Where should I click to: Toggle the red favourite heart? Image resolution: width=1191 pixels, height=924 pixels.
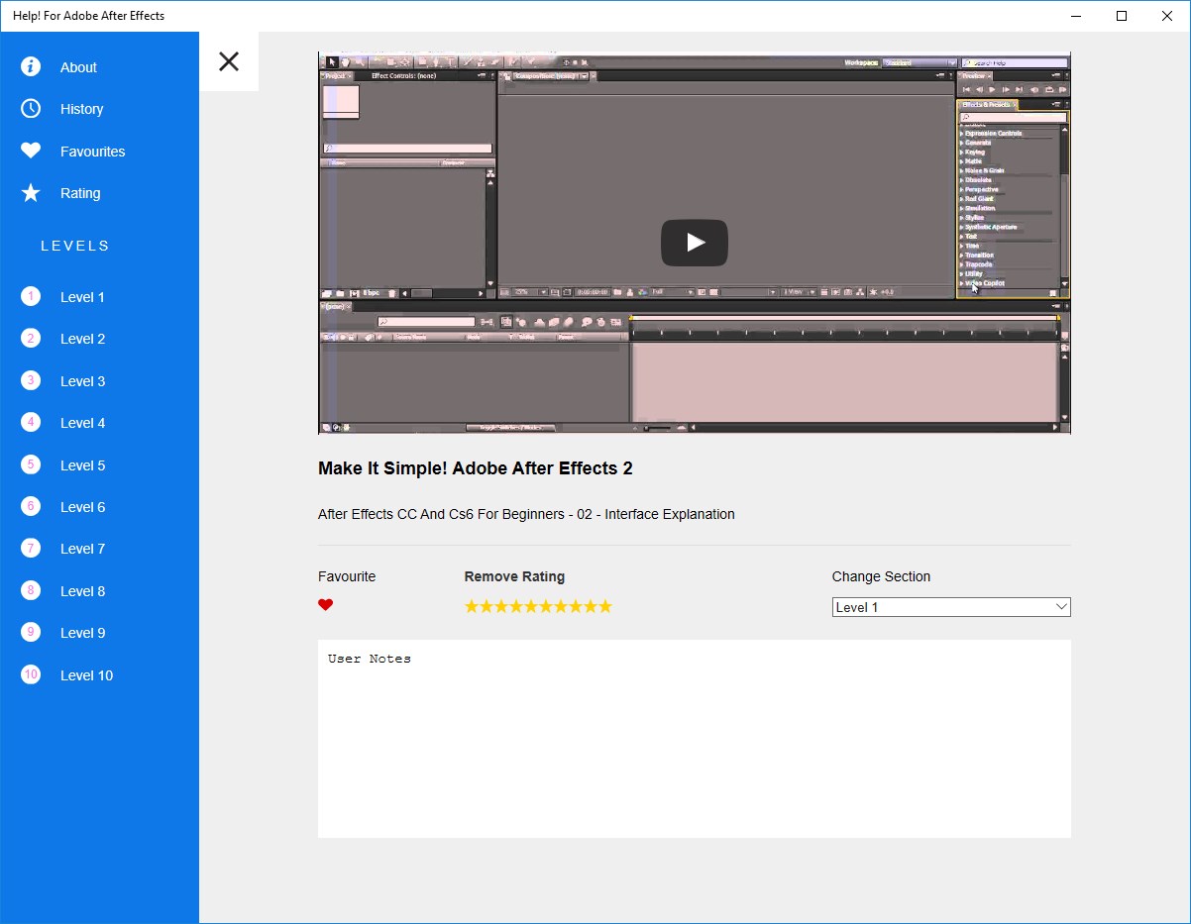(325, 605)
